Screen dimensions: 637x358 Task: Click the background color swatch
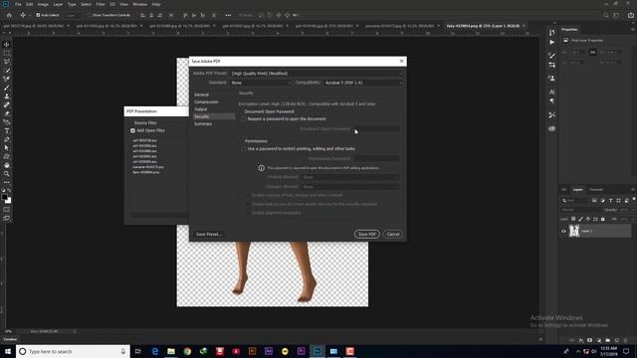coord(9,201)
